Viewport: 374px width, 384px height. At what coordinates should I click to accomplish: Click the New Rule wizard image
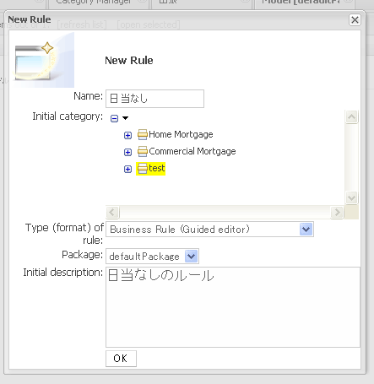click(43, 60)
